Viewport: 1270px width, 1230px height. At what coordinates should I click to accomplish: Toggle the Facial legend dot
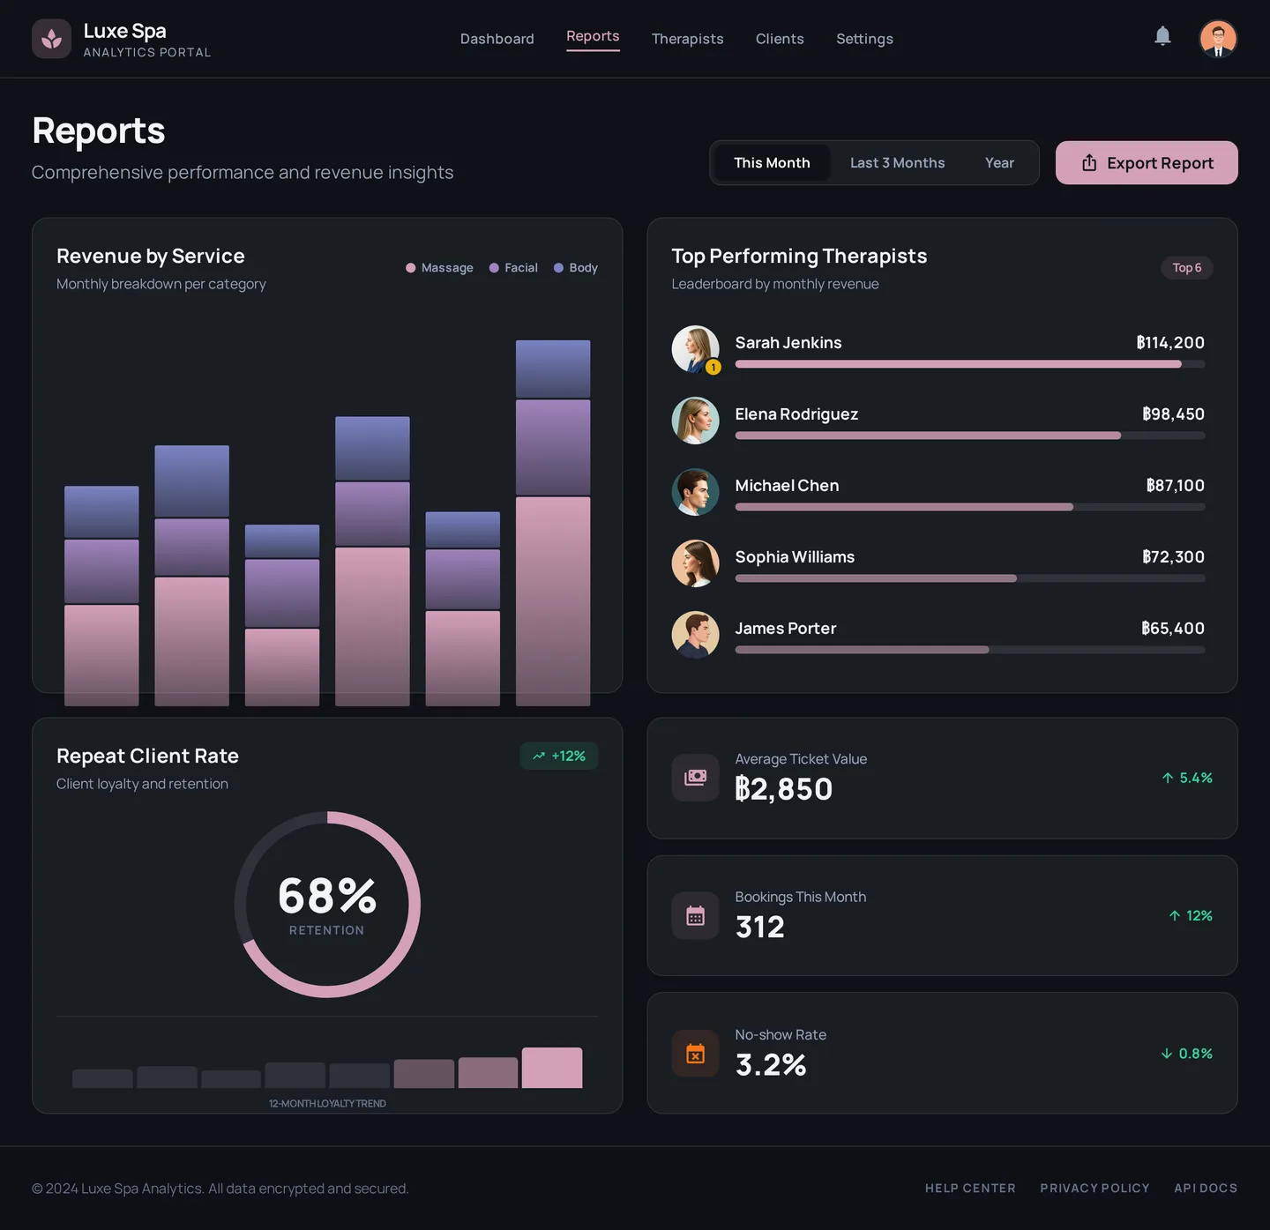494,267
